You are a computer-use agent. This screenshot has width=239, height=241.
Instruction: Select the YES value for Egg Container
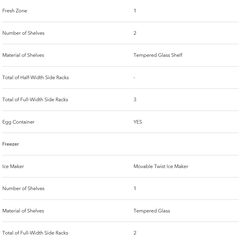138,122
